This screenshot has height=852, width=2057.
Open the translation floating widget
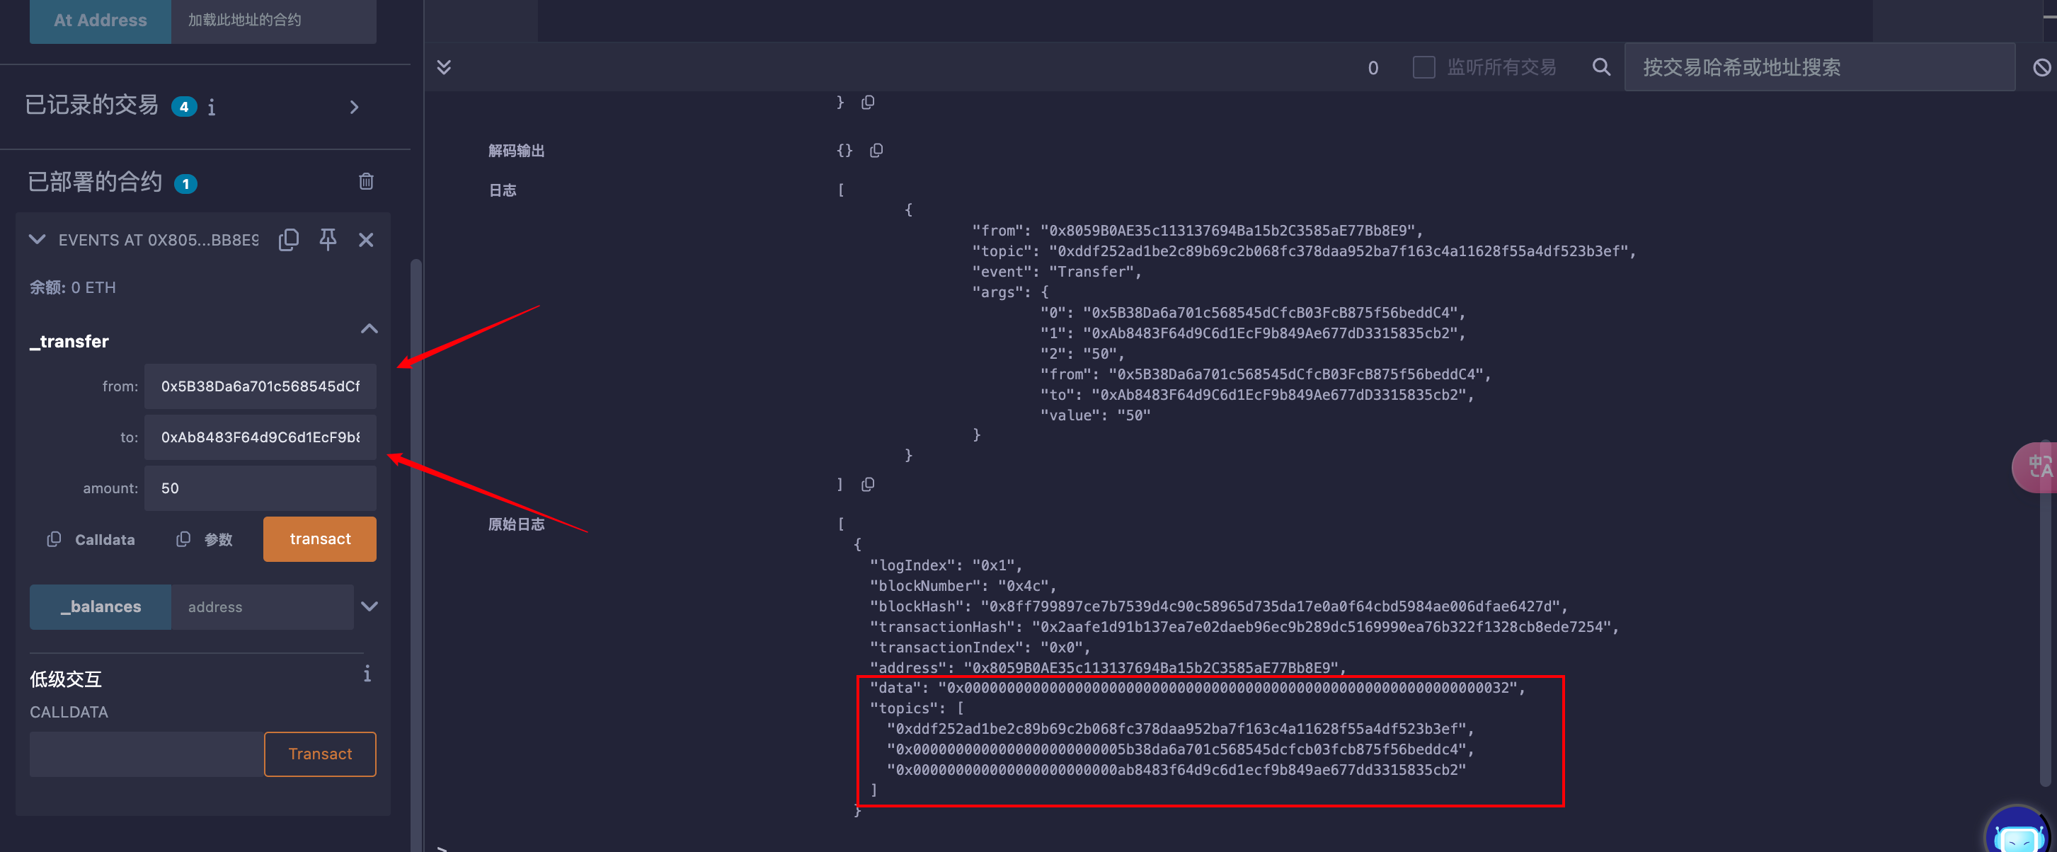[2036, 466]
